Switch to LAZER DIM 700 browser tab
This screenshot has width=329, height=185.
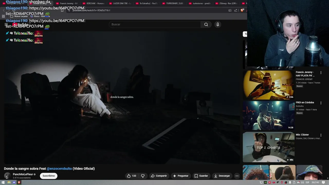click(120, 3)
